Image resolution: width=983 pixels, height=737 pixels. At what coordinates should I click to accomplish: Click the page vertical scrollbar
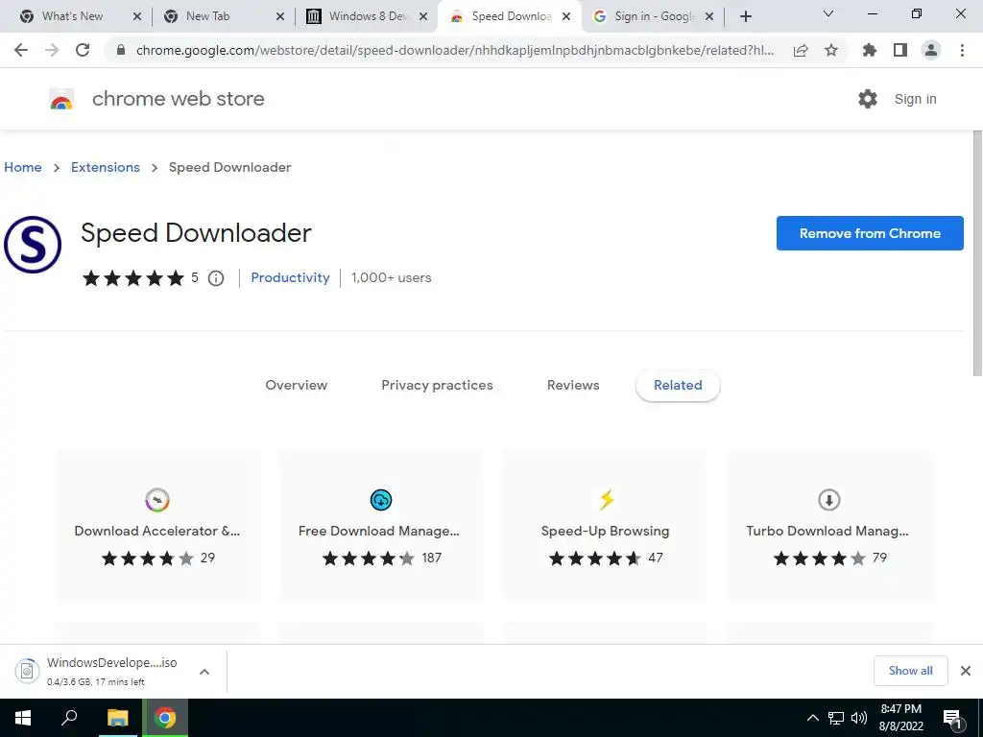976,253
